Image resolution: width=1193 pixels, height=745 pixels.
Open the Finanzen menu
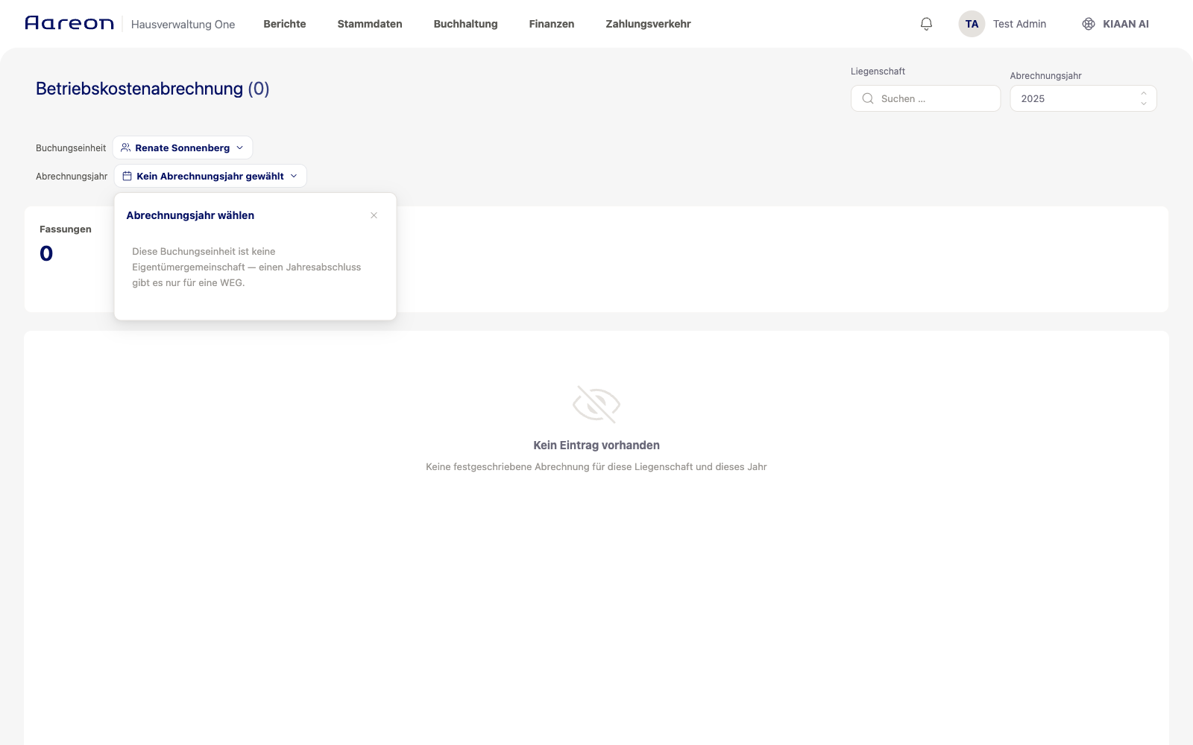pyautogui.click(x=552, y=24)
